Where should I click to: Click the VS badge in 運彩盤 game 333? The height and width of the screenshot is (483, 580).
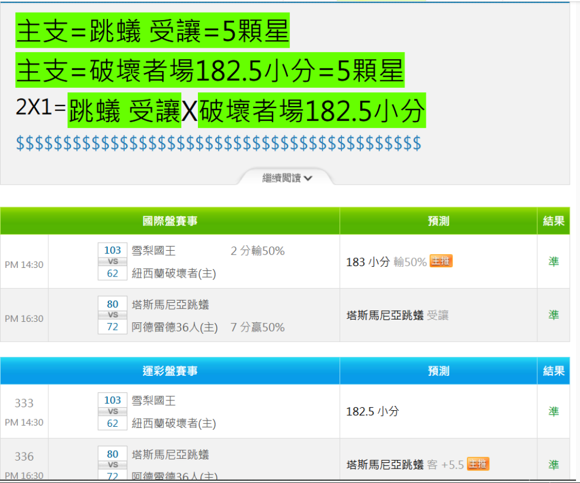[112, 411]
